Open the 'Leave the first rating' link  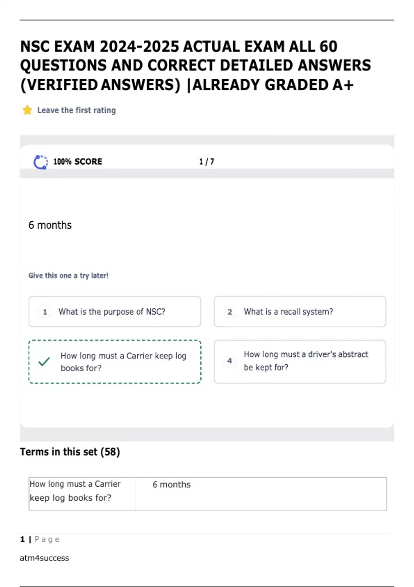[76, 110]
